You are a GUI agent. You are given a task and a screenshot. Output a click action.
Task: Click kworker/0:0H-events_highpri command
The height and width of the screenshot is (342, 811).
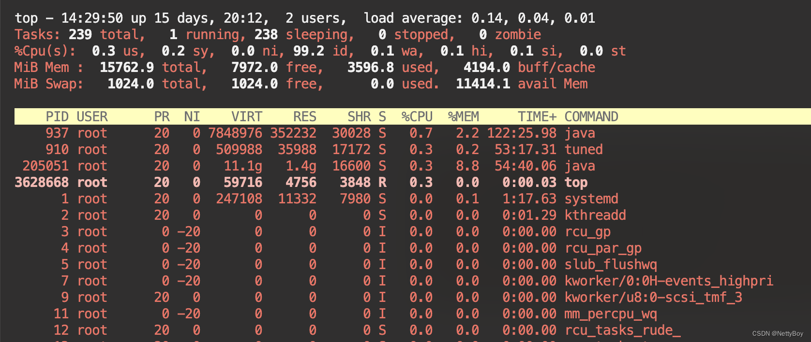[669, 282]
